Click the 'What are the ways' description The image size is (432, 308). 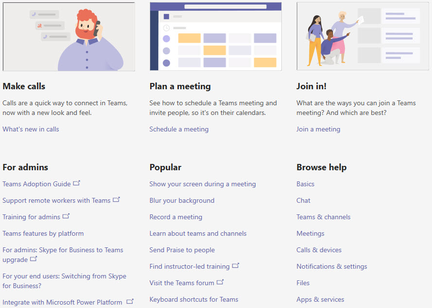pyautogui.click(x=356, y=108)
